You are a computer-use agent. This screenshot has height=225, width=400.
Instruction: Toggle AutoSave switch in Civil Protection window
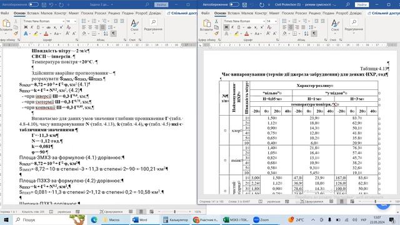[x=234, y=4]
